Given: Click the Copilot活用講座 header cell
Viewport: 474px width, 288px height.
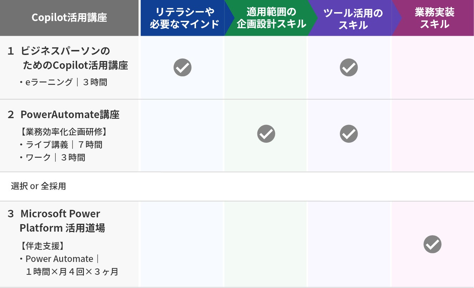Looking at the screenshot, I should point(69,18).
